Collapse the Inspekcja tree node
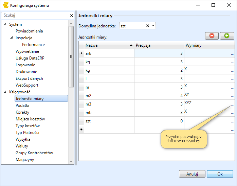 click(x=12, y=38)
